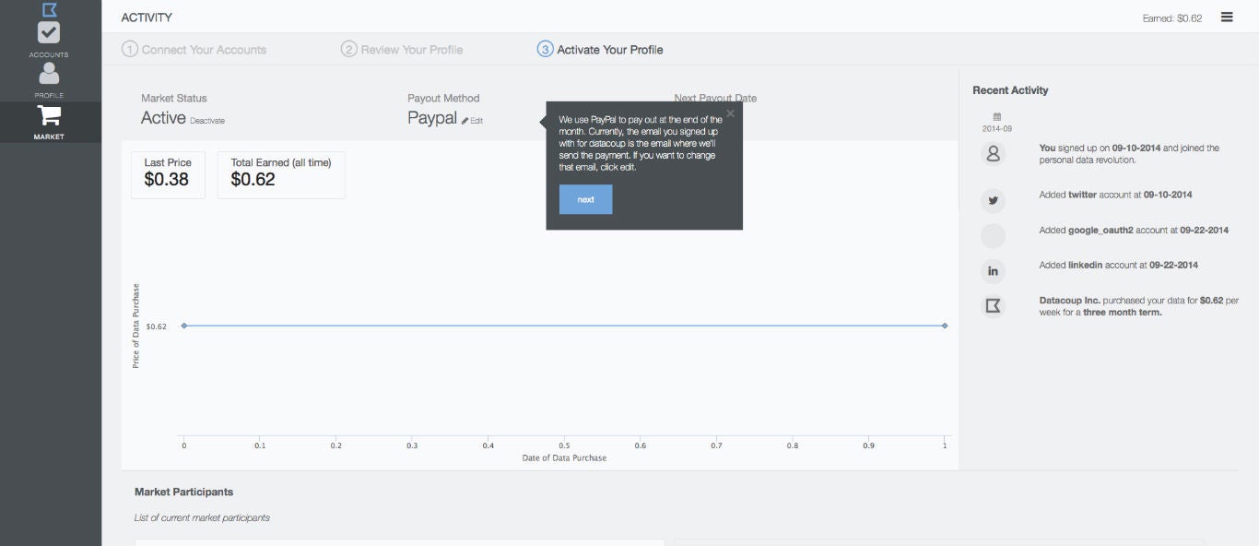This screenshot has width=1259, height=546.
Task: Select the Market shopping cart icon
Action: pos(49,116)
